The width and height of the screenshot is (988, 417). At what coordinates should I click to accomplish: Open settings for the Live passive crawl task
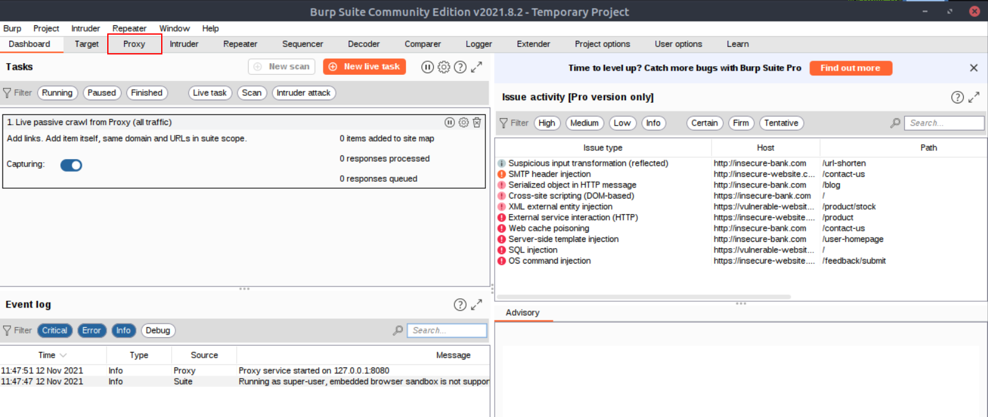tap(464, 123)
